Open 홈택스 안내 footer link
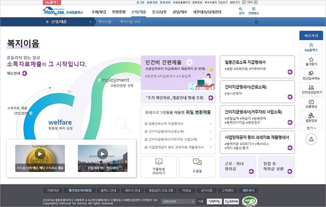326x207 pixels. [x=109, y=190]
